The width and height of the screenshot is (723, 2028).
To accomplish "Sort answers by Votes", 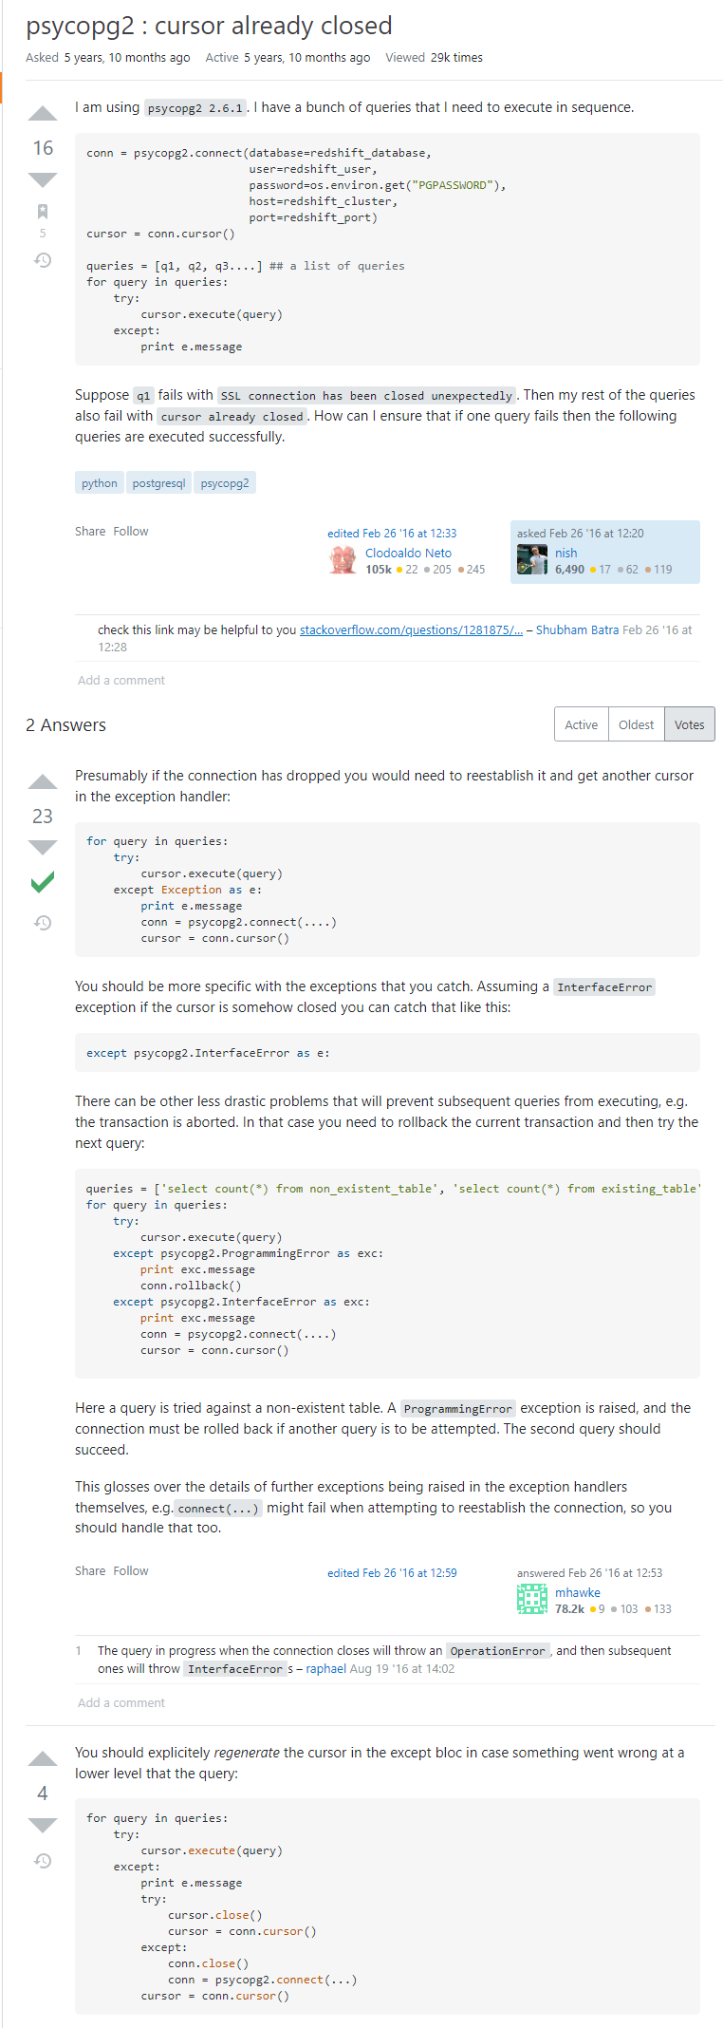I will point(690,724).
